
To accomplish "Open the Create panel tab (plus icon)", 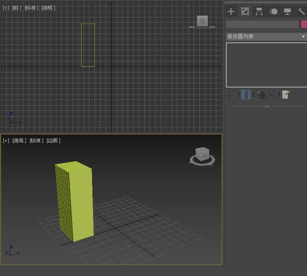I will 231,12.
